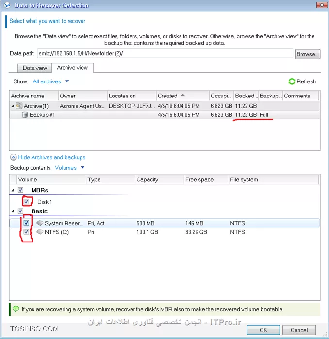329x339 pixels.
Task: Switch to the Data view tab
Action: (x=34, y=68)
